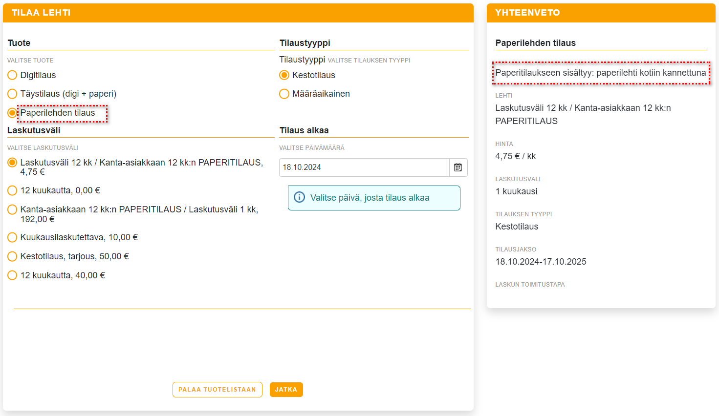Click the 'Paperitilaukseen sisältyy' description text
The width and height of the screenshot is (719, 416).
coord(601,73)
